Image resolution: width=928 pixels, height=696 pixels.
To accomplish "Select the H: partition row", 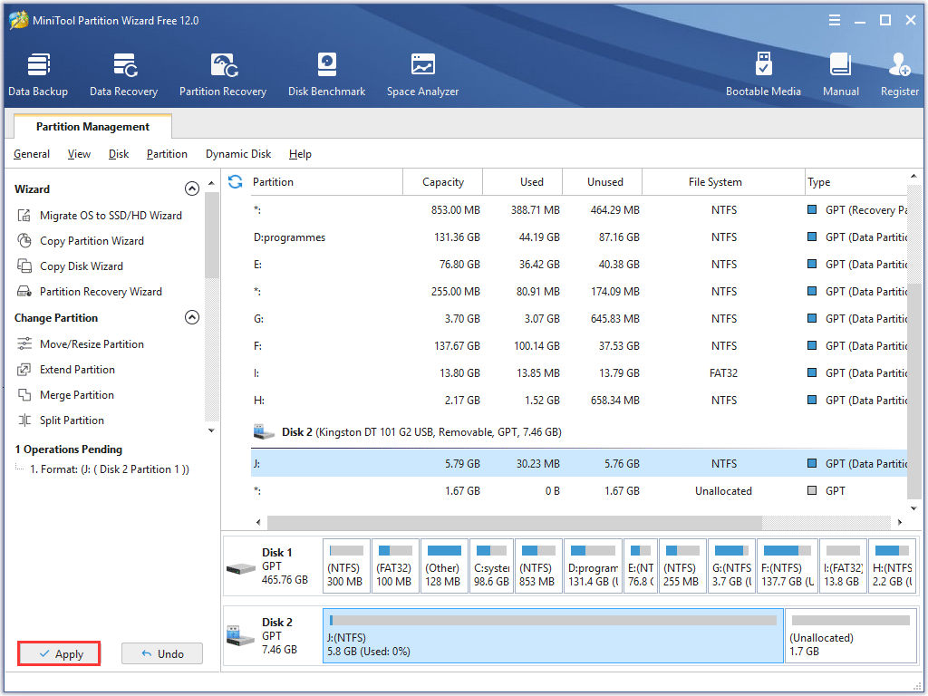I will (x=579, y=401).
